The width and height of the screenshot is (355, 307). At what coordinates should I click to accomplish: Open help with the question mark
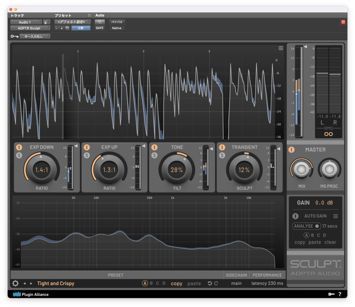pos(340,294)
